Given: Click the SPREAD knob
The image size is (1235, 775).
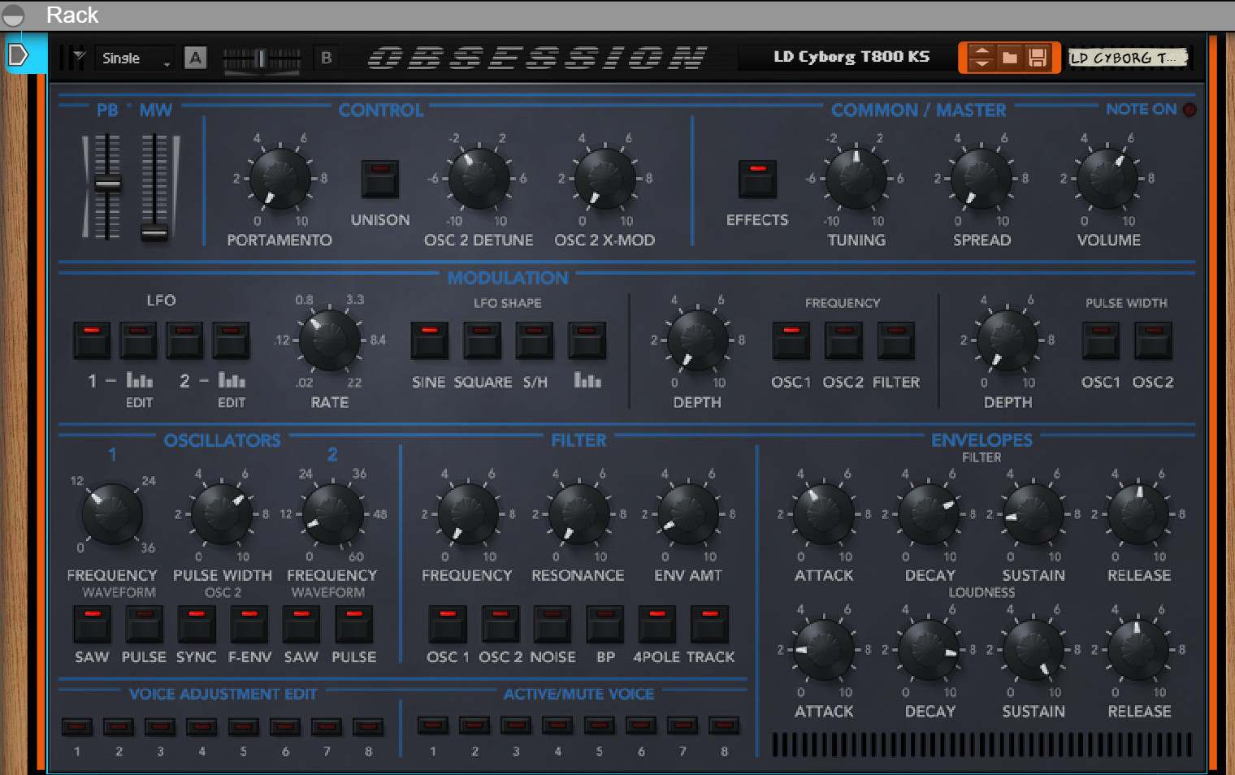Looking at the screenshot, I should click(981, 179).
